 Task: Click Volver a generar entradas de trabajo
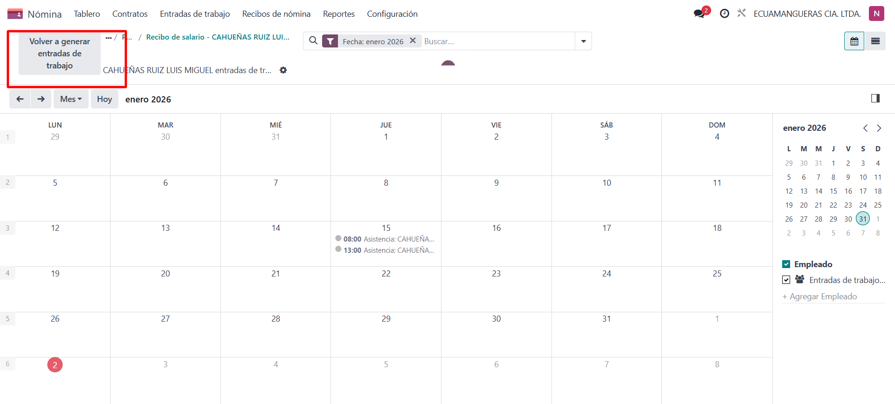[60, 54]
